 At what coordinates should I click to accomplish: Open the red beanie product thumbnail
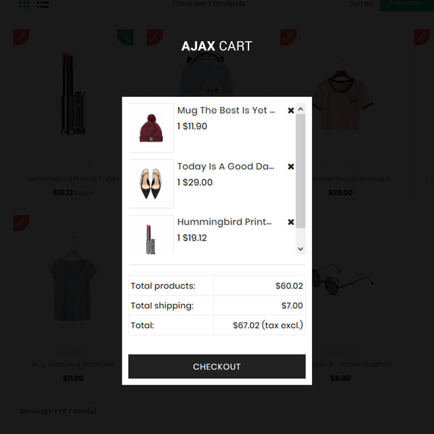tap(151, 128)
